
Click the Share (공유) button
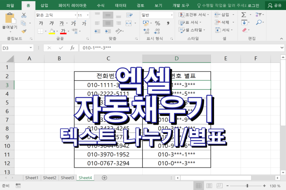[275, 5]
